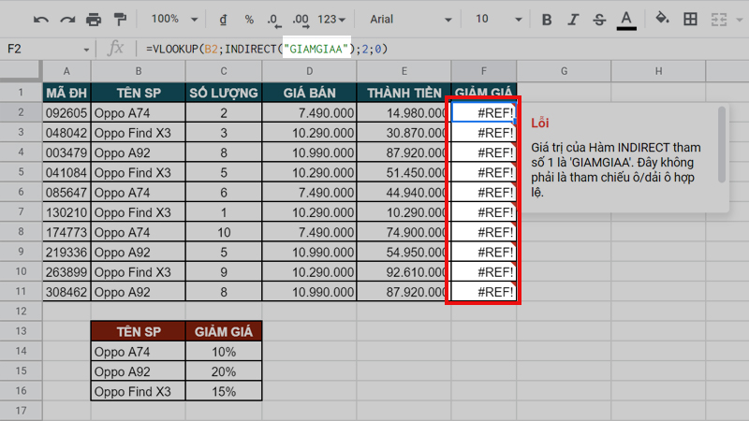Viewport: 749px width, 421px height.
Task: Select column F header
Action: pyautogui.click(x=483, y=71)
